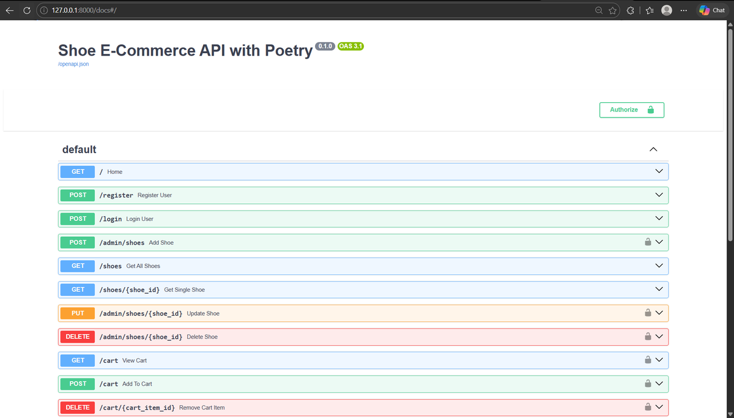Click GET badge on Home endpoint
Screen dimensions: 734x418
[x=78, y=171]
